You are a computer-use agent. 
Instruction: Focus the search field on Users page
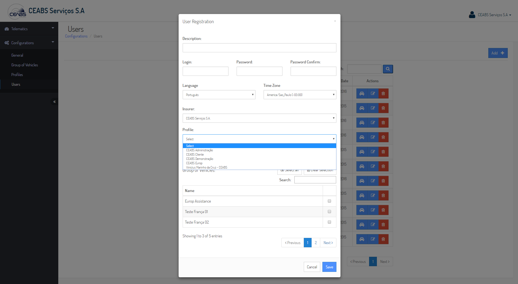[364, 69]
